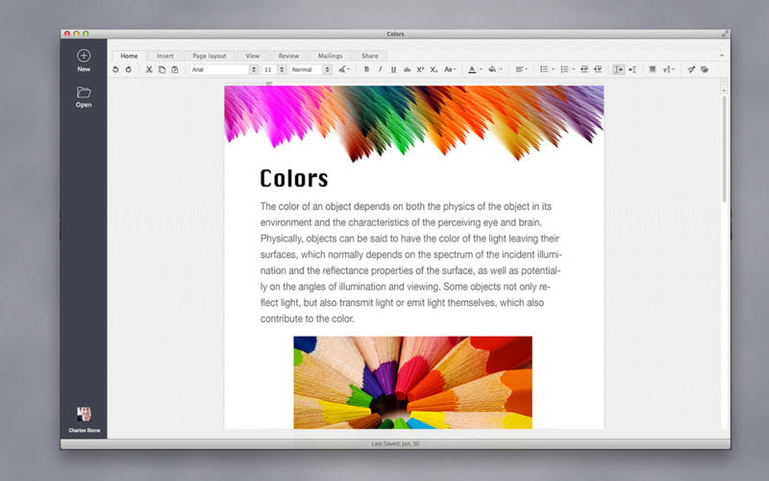This screenshot has height=481, width=769.
Task: Click the Paste clipboard icon
Action: [x=174, y=69]
